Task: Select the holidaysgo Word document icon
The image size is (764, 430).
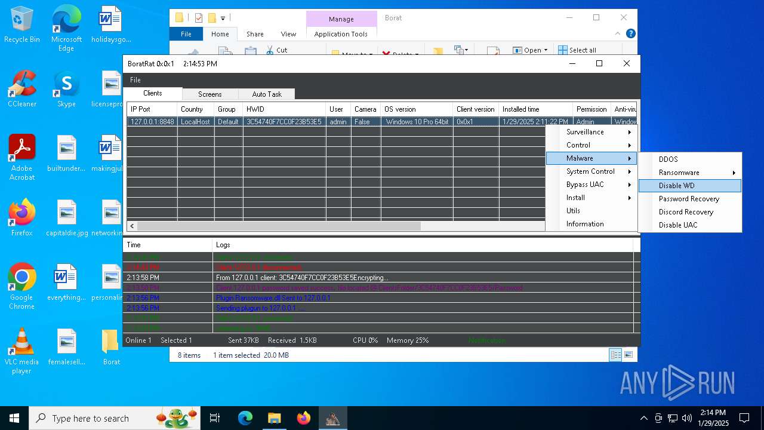Action: coord(111,25)
